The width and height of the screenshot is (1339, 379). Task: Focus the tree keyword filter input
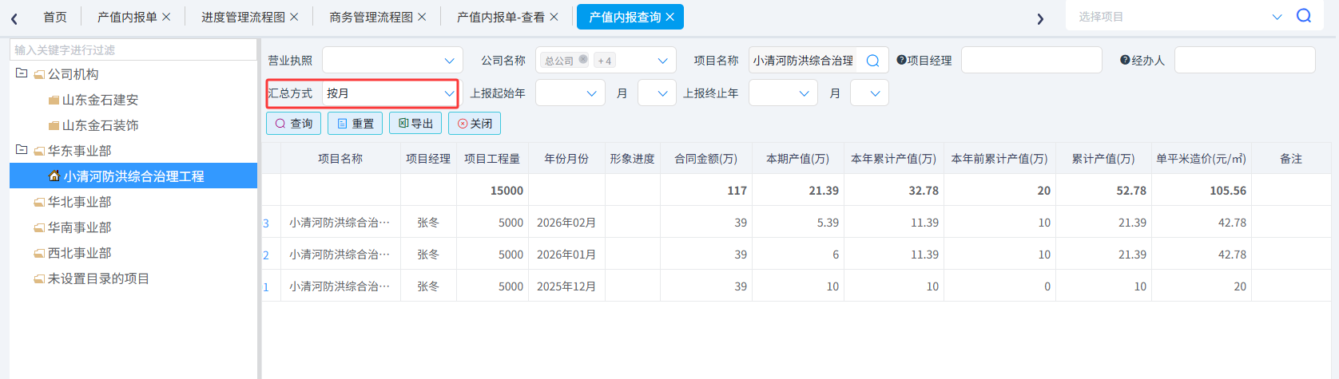(133, 49)
